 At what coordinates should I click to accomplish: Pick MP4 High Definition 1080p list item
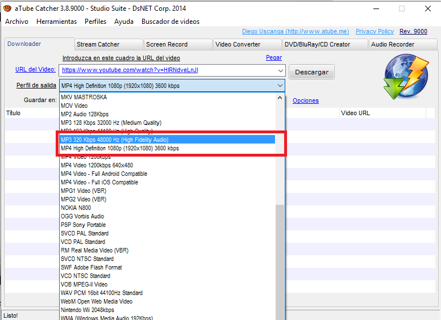pos(168,148)
